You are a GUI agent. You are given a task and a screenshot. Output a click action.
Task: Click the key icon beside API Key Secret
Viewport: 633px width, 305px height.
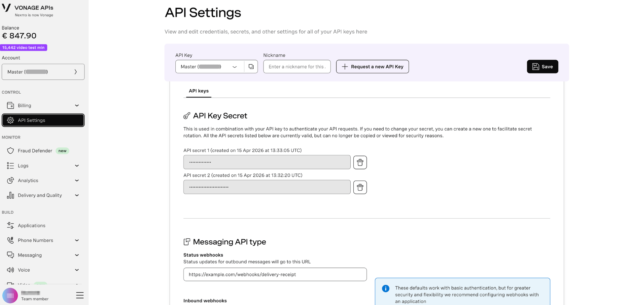click(187, 116)
